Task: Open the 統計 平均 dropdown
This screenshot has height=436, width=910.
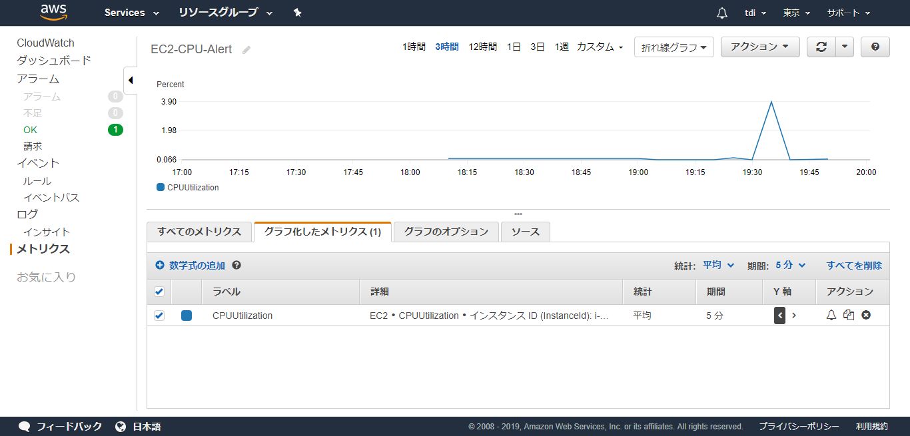Action: [718, 265]
